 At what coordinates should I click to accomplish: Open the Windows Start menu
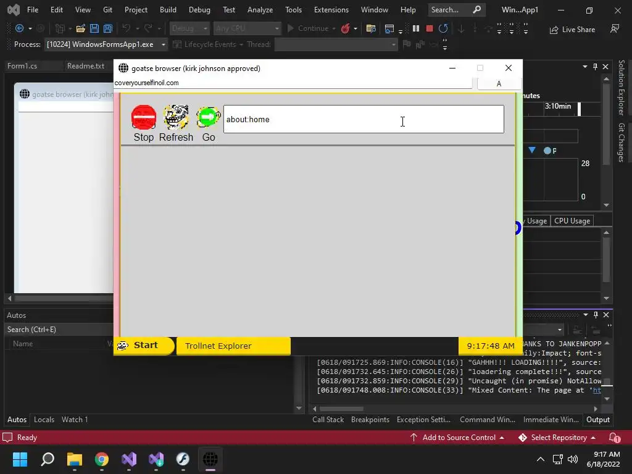pyautogui.click(x=20, y=459)
